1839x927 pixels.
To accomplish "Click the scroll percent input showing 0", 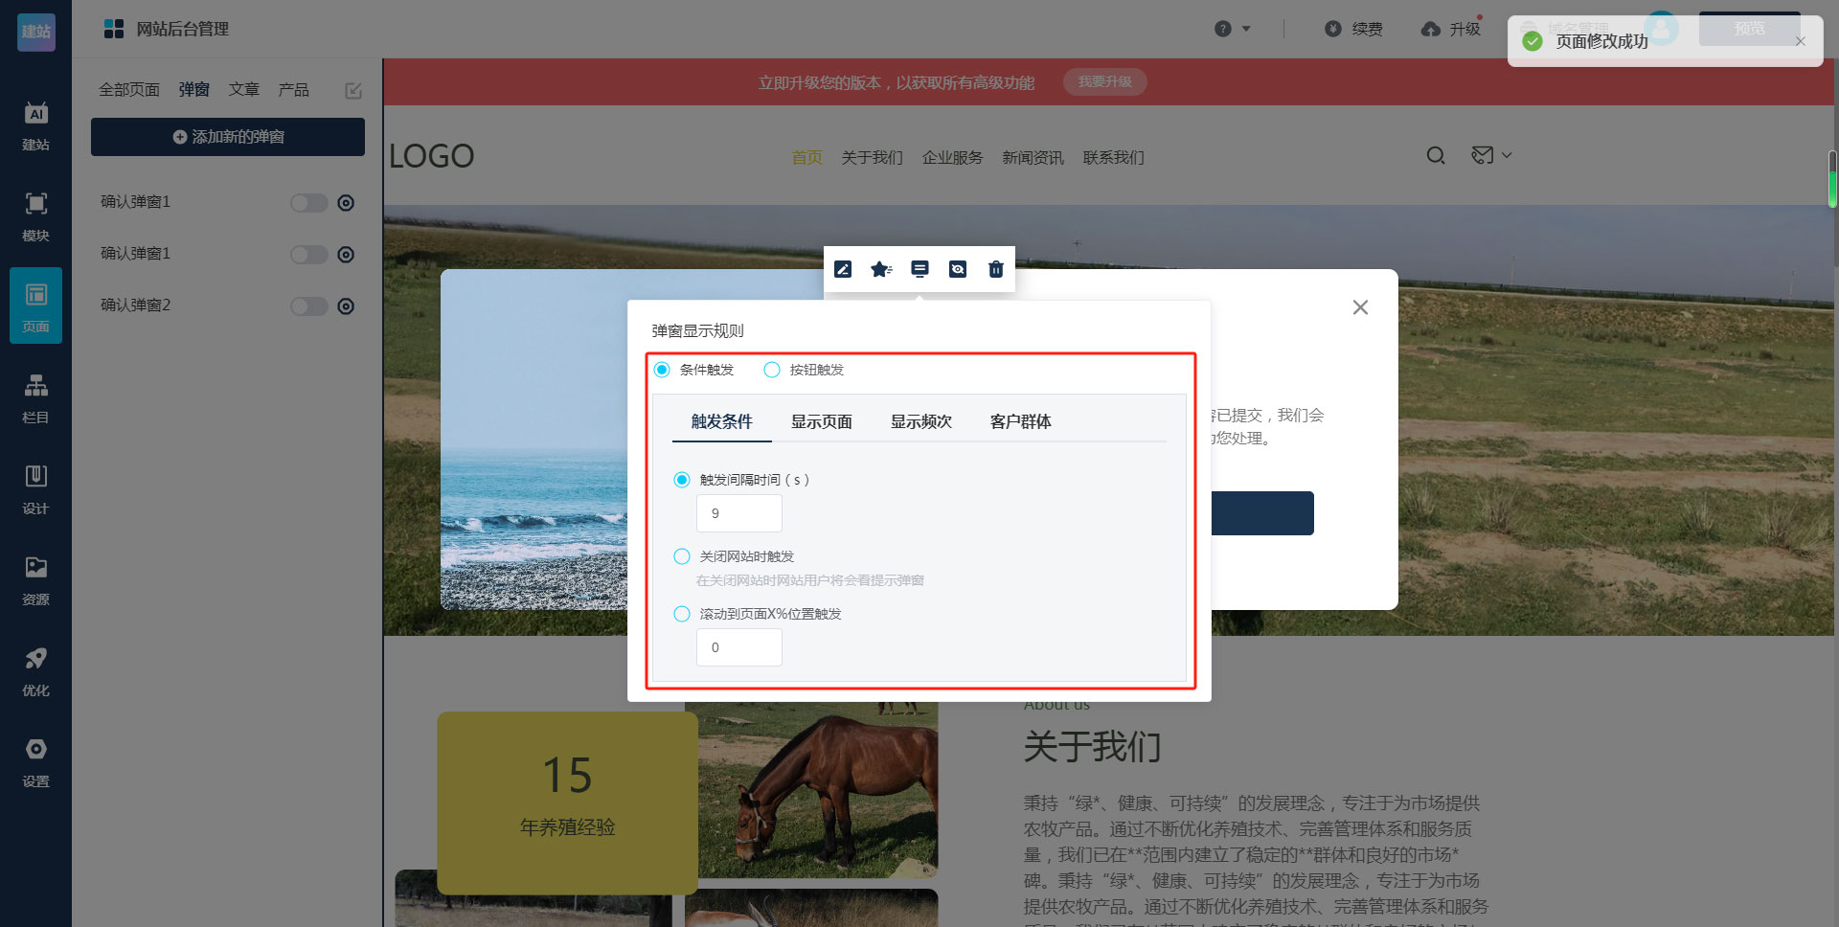I will (x=739, y=647).
